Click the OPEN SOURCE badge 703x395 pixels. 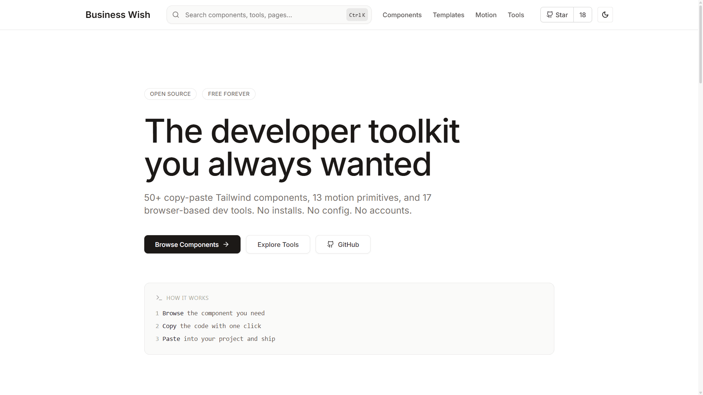click(170, 94)
